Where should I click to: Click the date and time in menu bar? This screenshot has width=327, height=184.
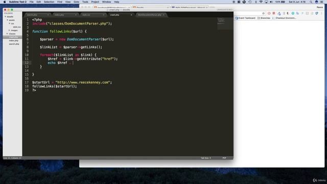297,2
